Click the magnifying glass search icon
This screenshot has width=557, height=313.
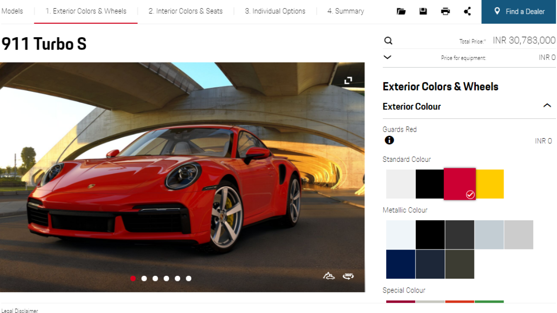389,41
